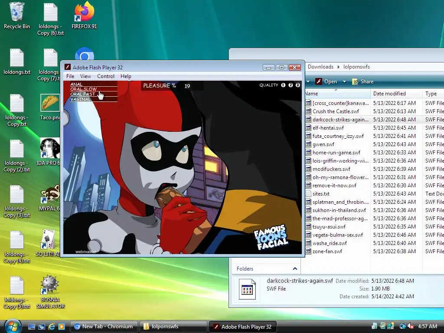
Task: Select the loldongs - Copy (3).txt file
Action: pyautogui.click(x=17, y=201)
